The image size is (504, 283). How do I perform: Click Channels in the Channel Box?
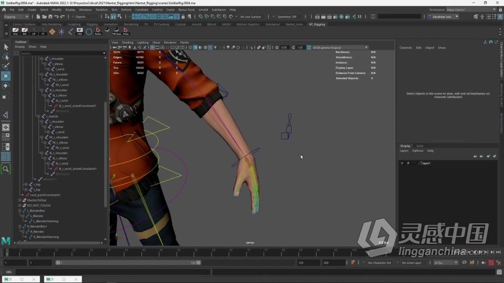coord(406,48)
